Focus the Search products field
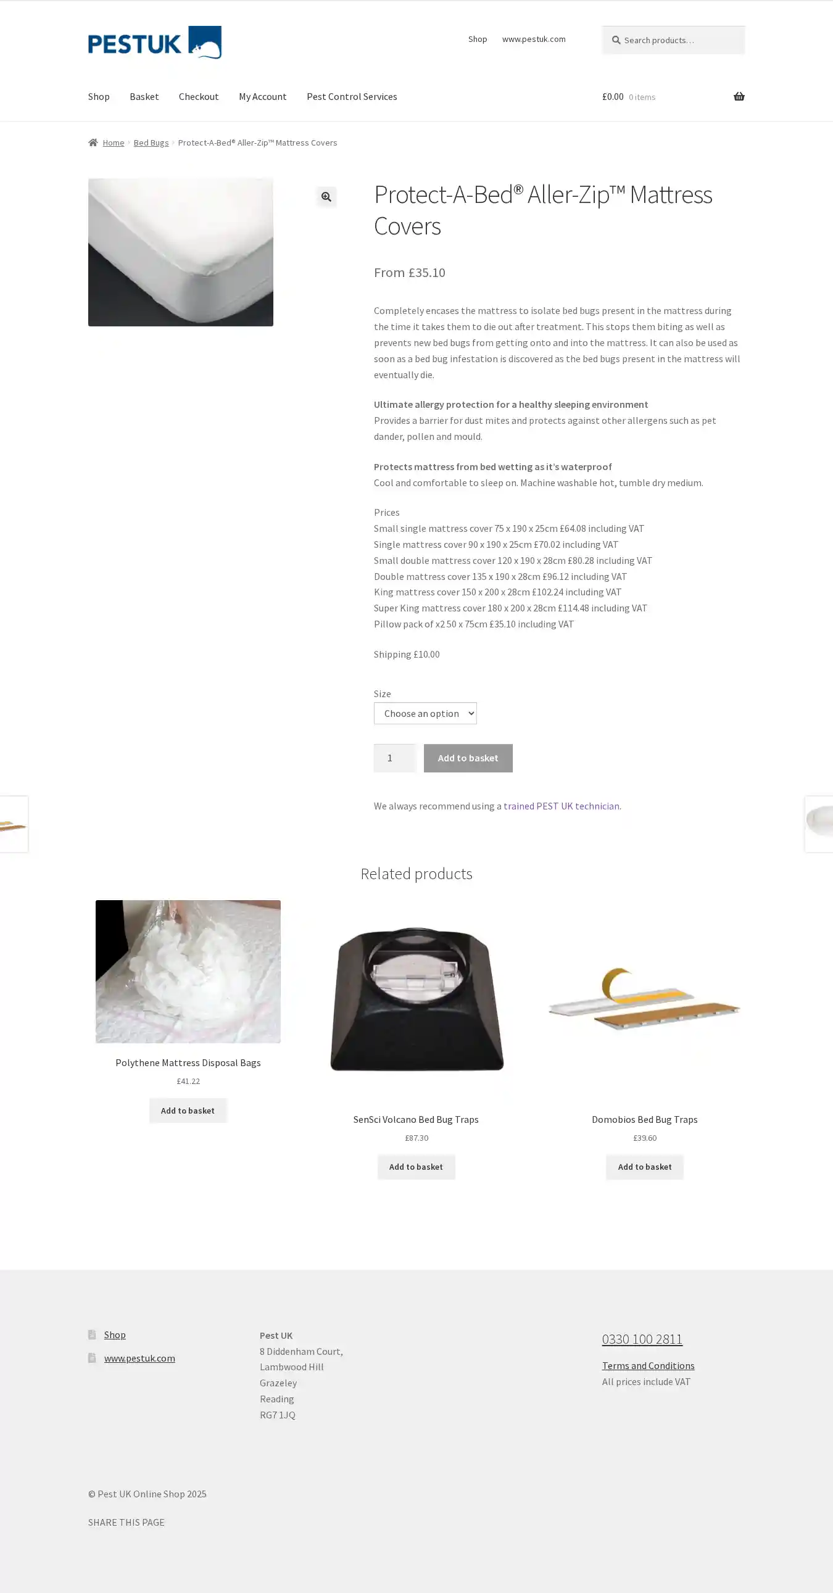The image size is (833, 1593). click(673, 40)
